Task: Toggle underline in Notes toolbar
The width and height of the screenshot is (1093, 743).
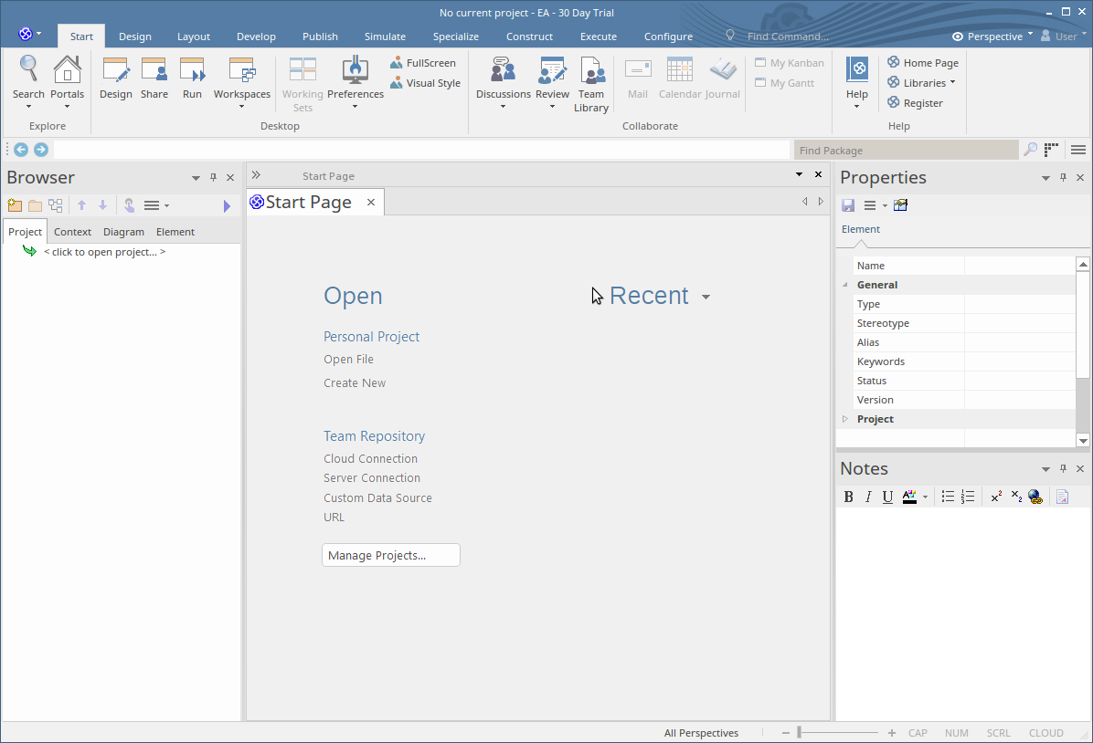Action: (887, 497)
